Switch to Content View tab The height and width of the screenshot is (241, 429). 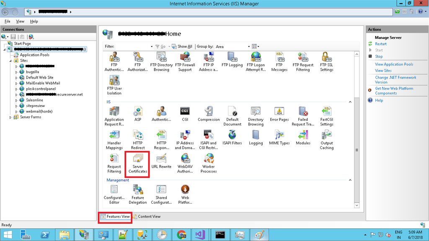(x=147, y=217)
